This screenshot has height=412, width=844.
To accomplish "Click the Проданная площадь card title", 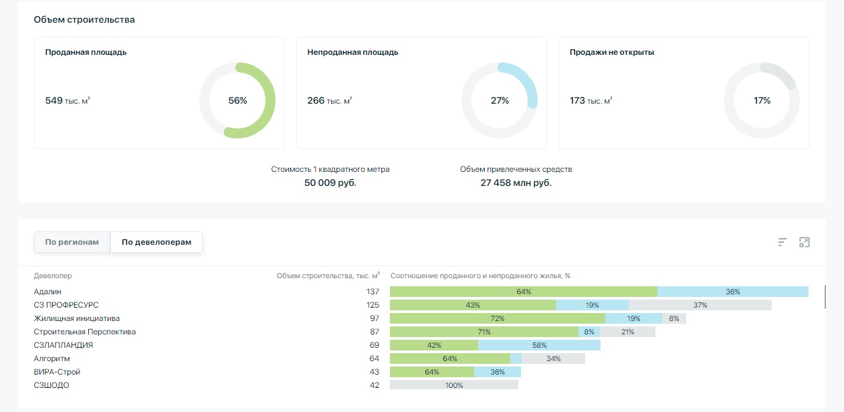I will 86,52.
